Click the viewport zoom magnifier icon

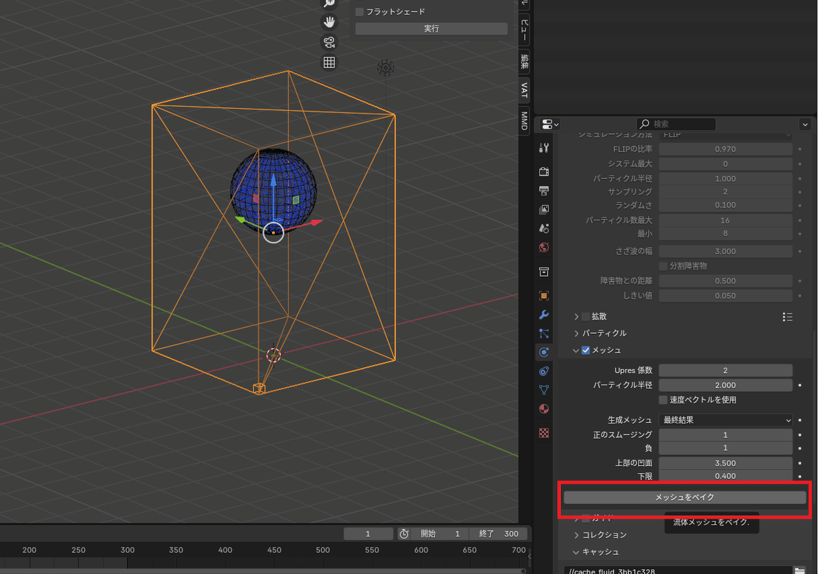(x=329, y=3)
